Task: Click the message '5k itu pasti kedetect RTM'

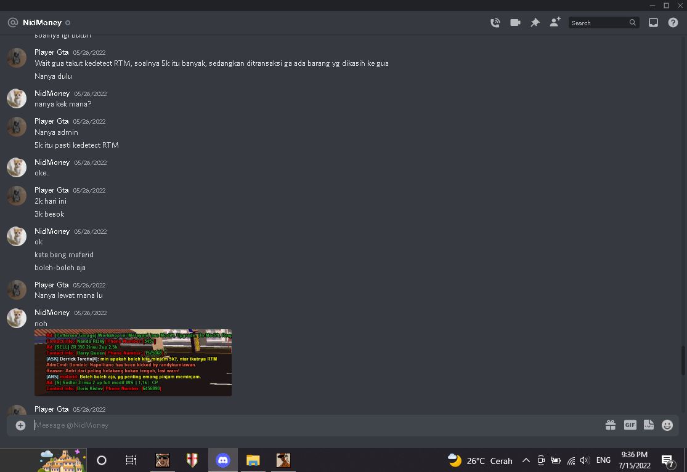Action: coord(76,145)
